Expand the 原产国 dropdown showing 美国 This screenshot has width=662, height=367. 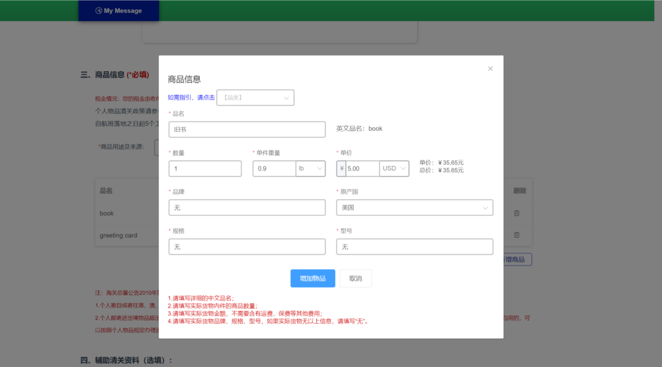[414, 208]
